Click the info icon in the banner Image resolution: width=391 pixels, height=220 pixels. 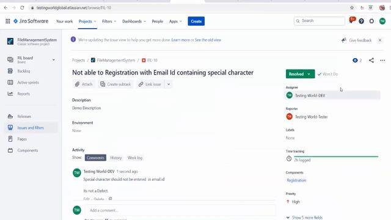click(73, 39)
